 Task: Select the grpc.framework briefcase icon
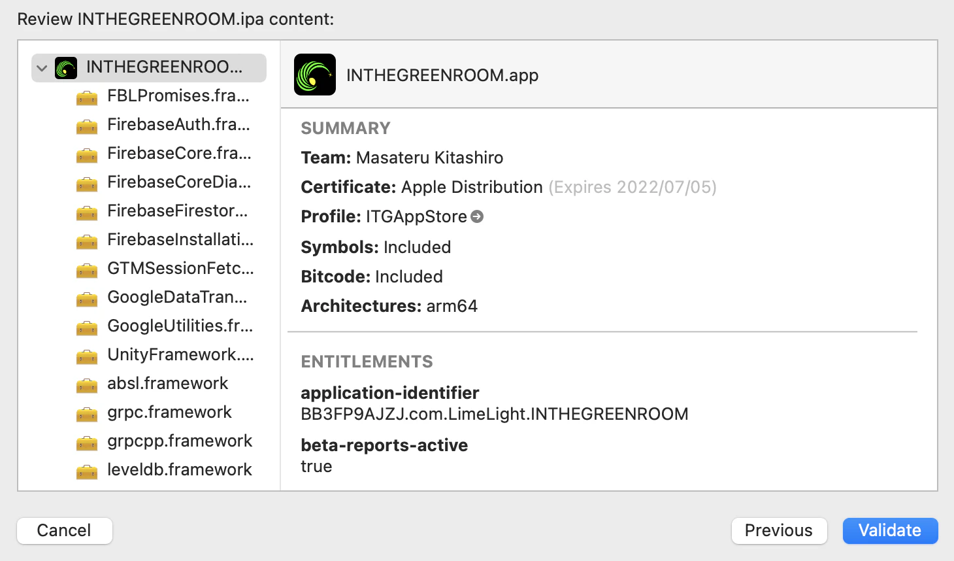coord(87,414)
